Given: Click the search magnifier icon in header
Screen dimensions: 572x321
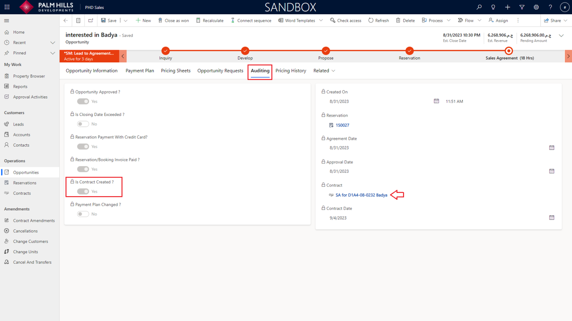Looking at the screenshot, I should pos(479,7).
